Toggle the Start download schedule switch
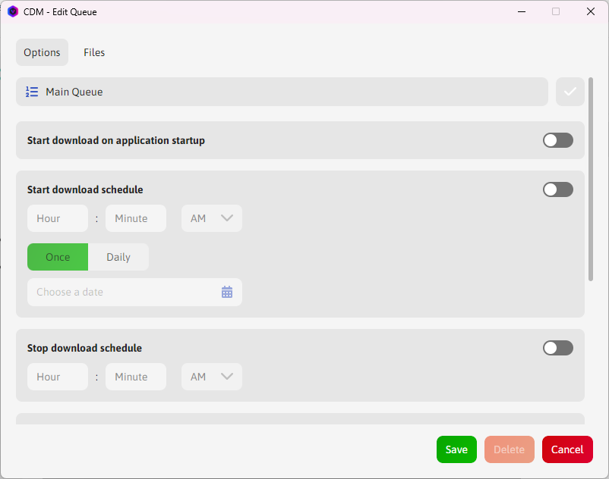Image resolution: width=609 pixels, height=479 pixels. point(557,189)
